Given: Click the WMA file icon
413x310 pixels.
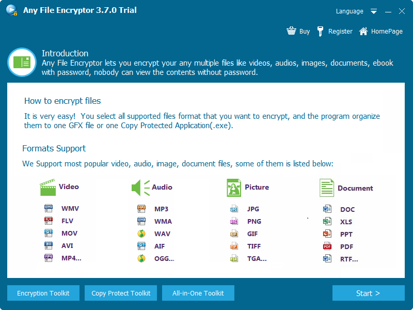Looking at the screenshot, I should (141, 221).
